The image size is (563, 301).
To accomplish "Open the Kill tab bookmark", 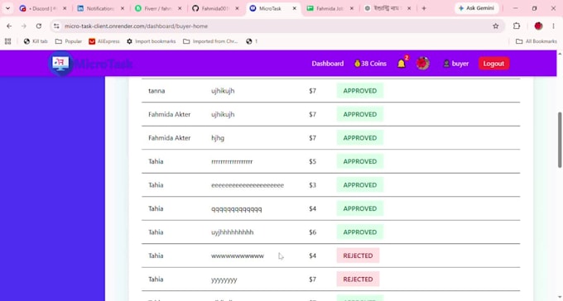I will pos(36,41).
